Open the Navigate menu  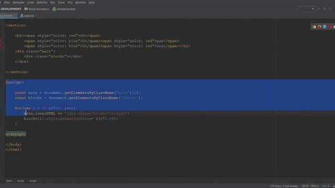tap(18, 3)
